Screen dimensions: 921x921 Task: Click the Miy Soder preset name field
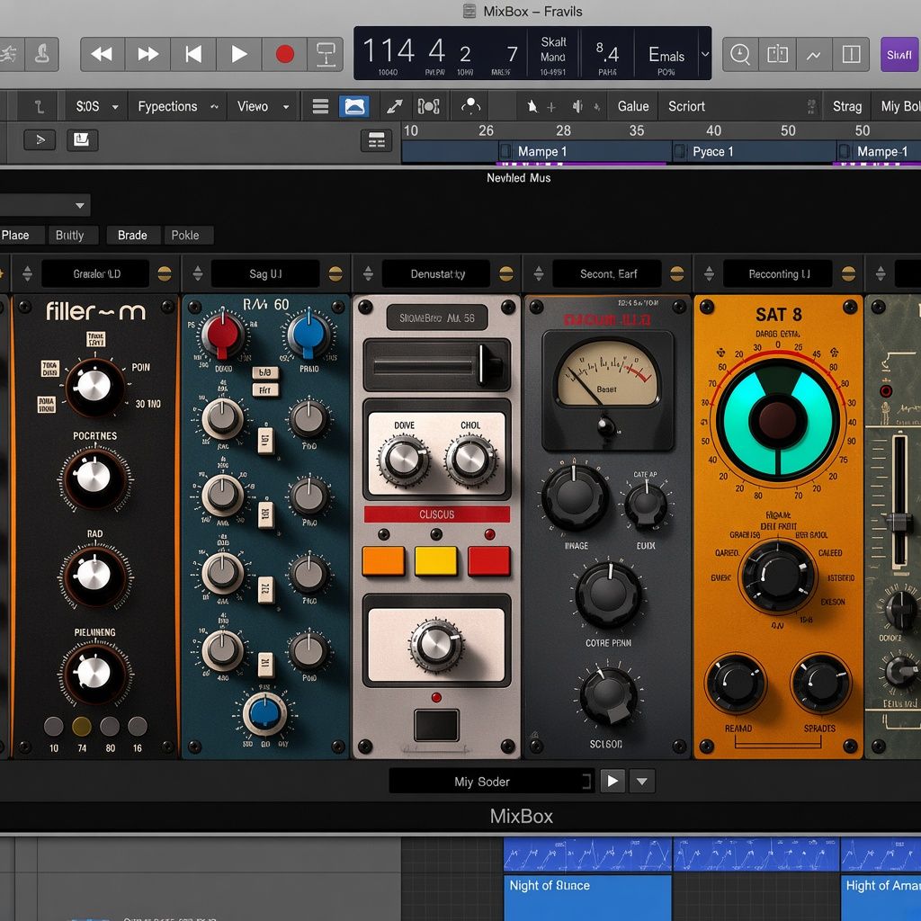tap(491, 782)
